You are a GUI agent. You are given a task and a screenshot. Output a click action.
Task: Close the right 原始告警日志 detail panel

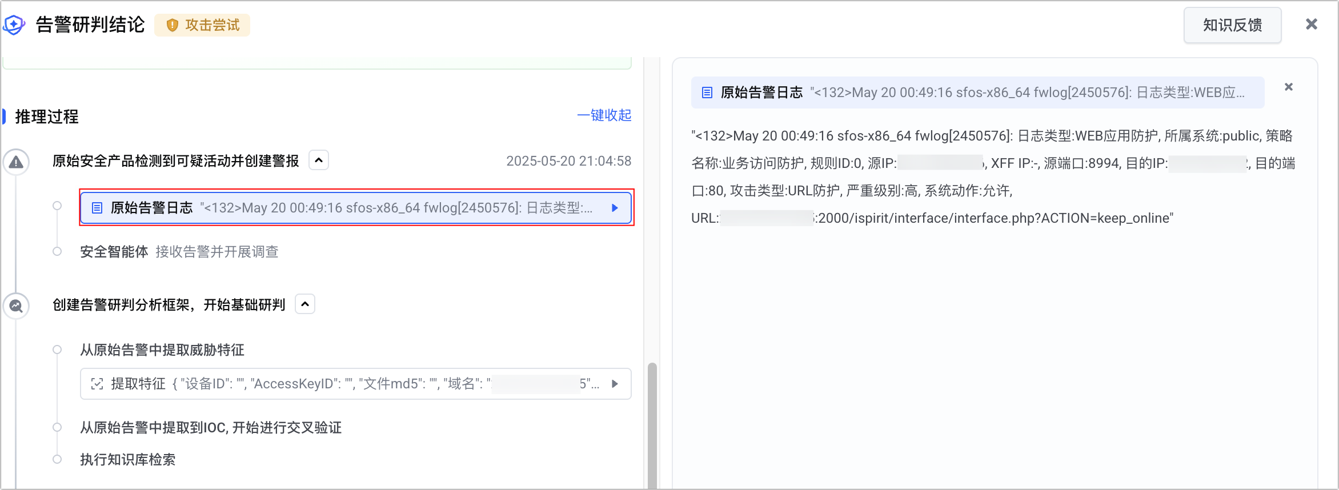click(x=1289, y=87)
